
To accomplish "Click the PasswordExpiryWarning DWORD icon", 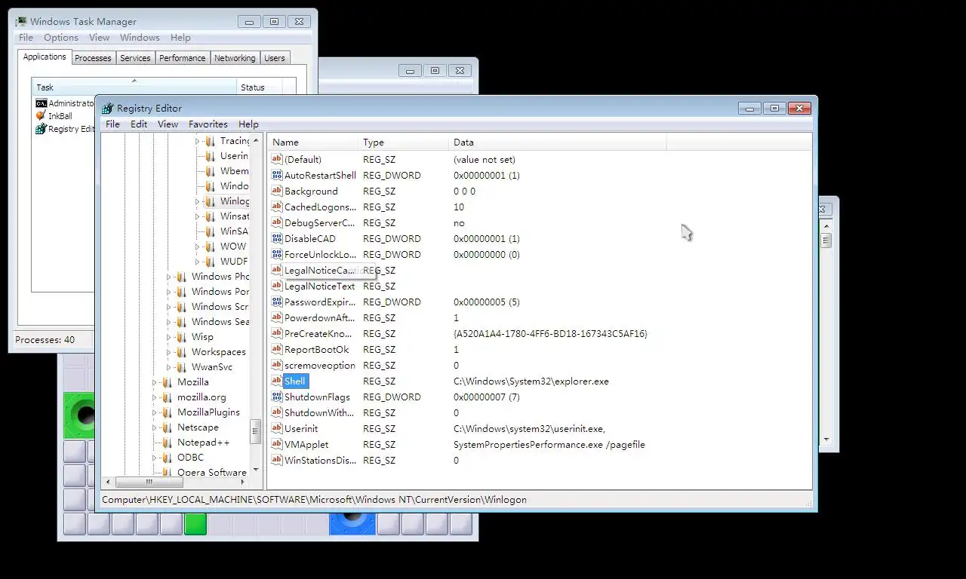I will [276, 302].
